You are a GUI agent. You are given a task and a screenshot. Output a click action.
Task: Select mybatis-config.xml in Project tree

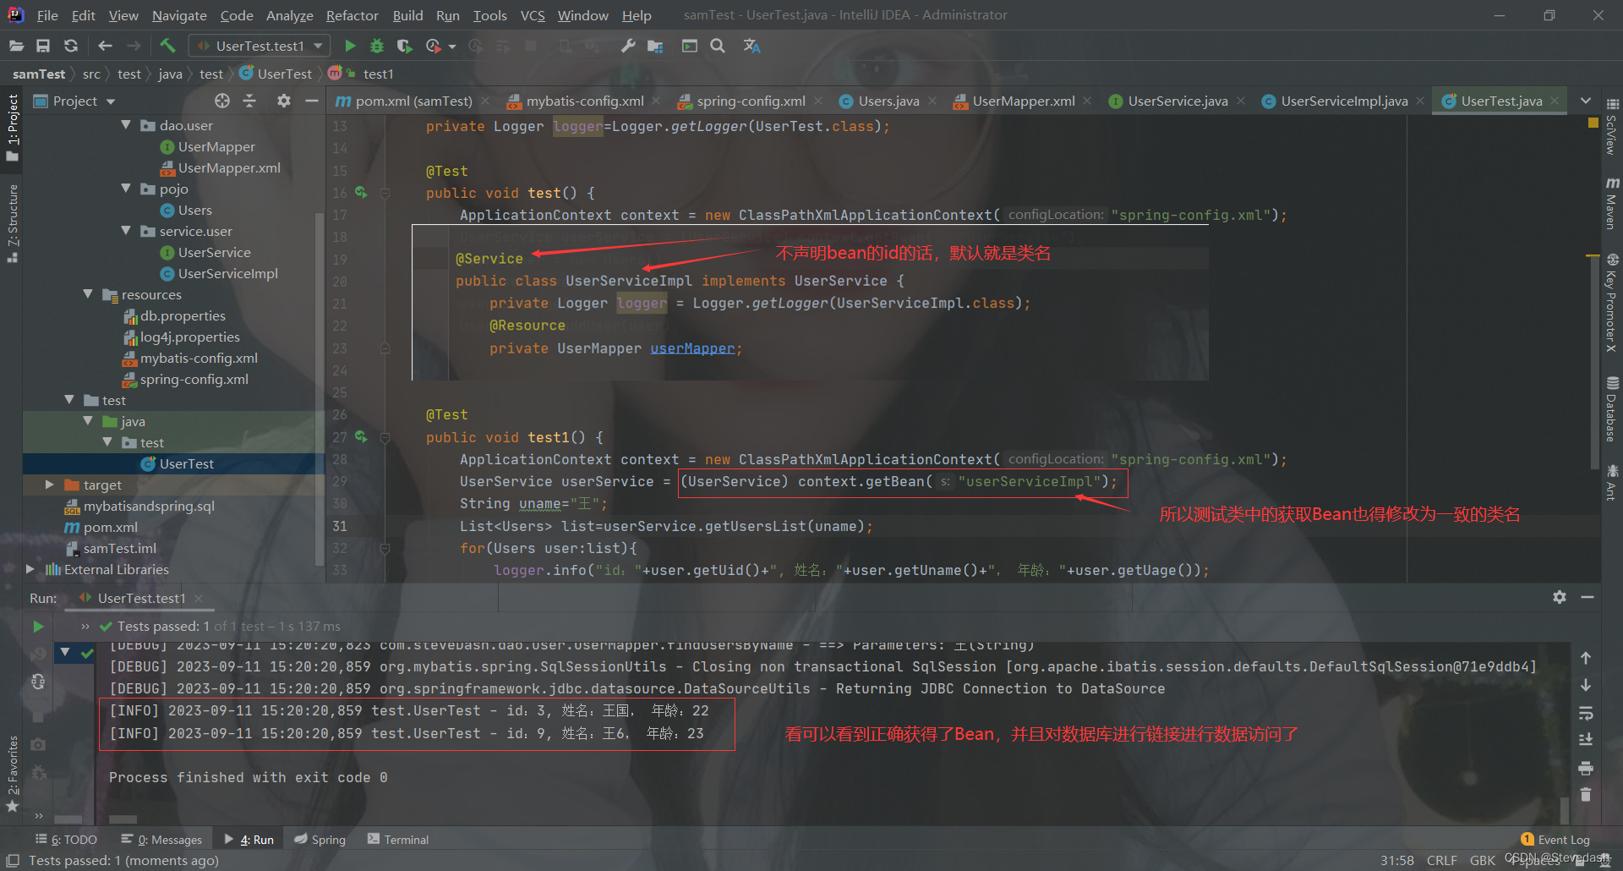click(x=199, y=358)
